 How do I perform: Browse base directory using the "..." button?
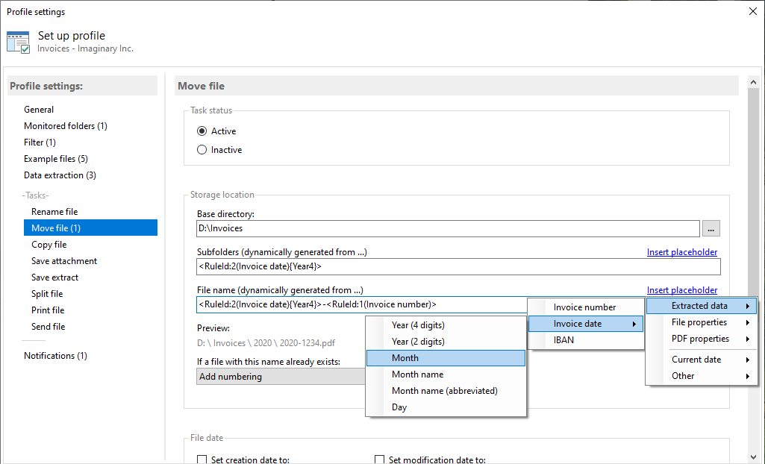pyautogui.click(x=711, y=228)
